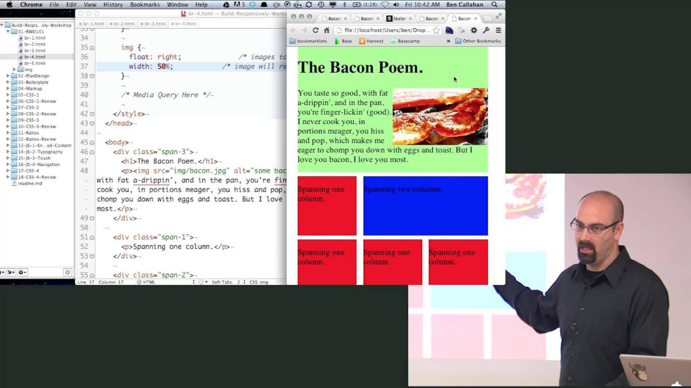
Task: Expand the img folder
Action: click(14, 70)
